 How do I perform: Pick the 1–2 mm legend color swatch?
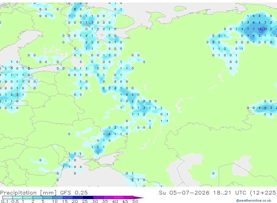(28, 197)
